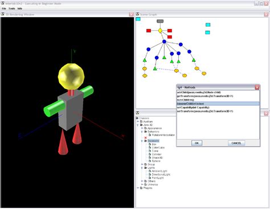Select the upper cyan node on the right

[208, 24]
